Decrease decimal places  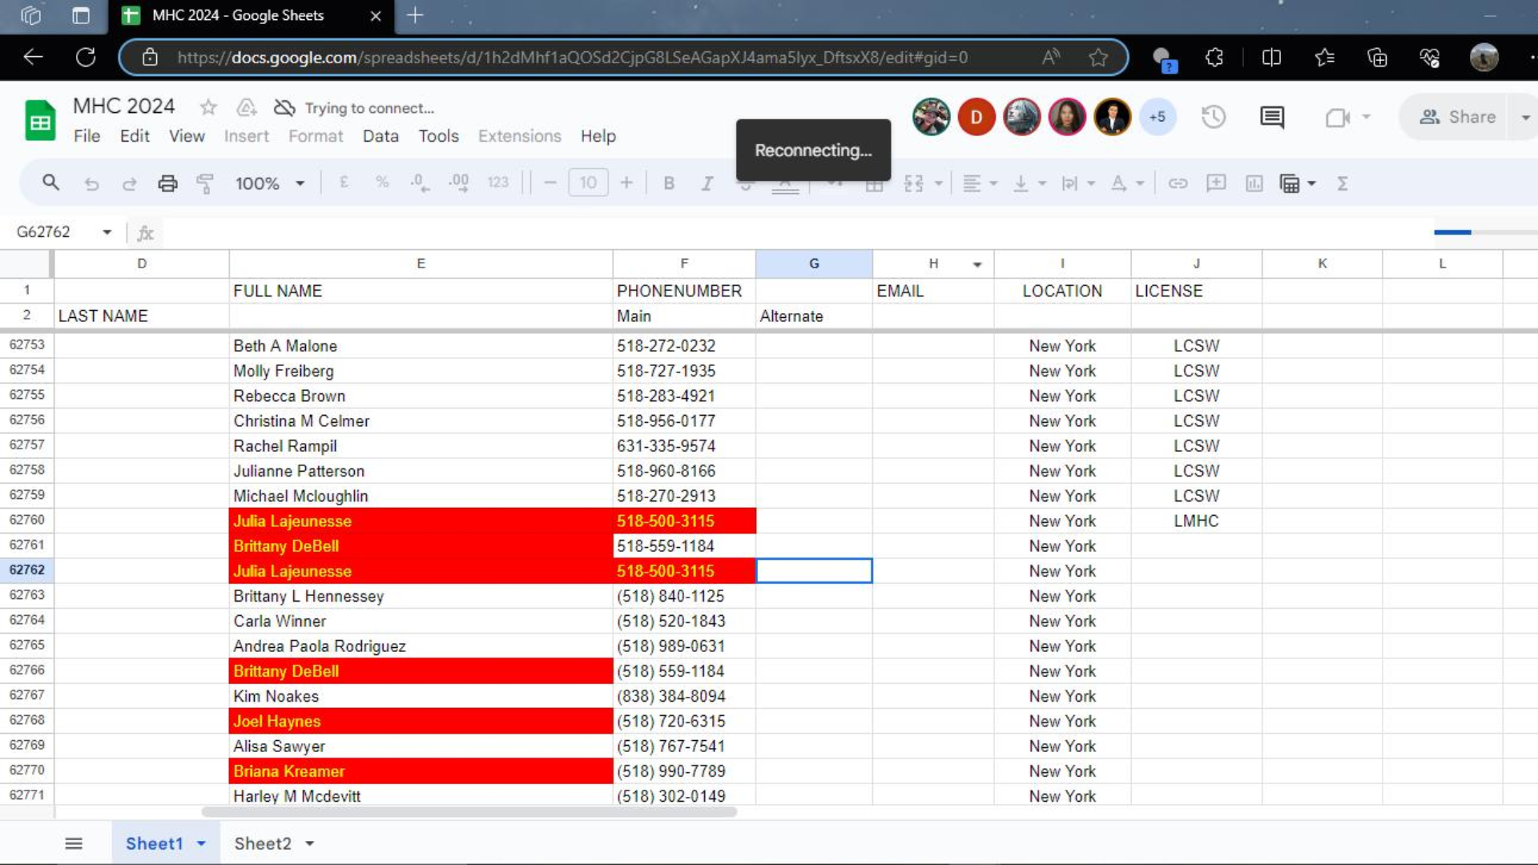420,183
